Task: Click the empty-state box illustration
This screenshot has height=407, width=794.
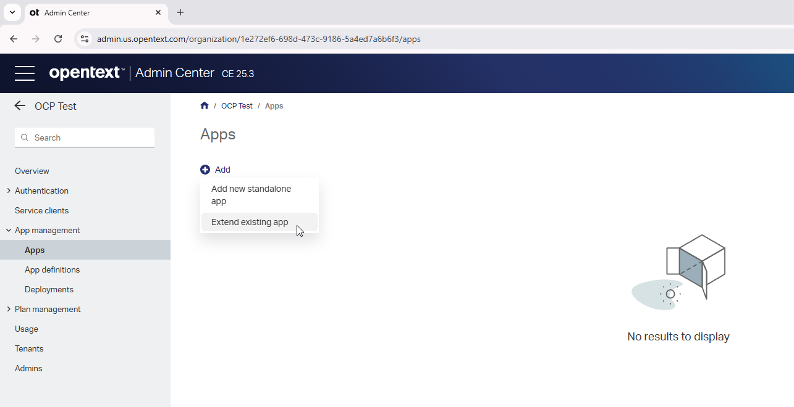Action: coord(678,272)
